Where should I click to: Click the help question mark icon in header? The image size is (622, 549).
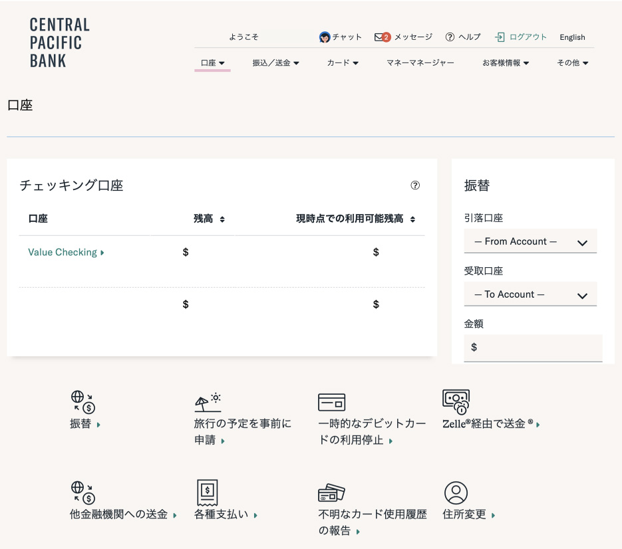pos(450,37)
